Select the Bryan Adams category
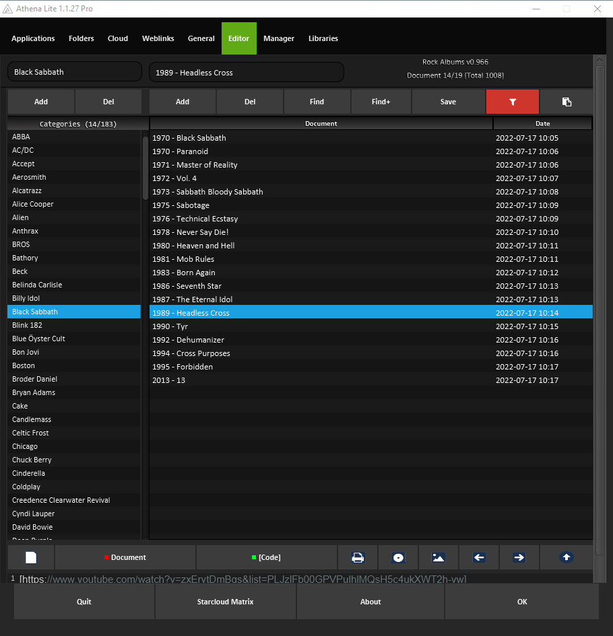 74,392
